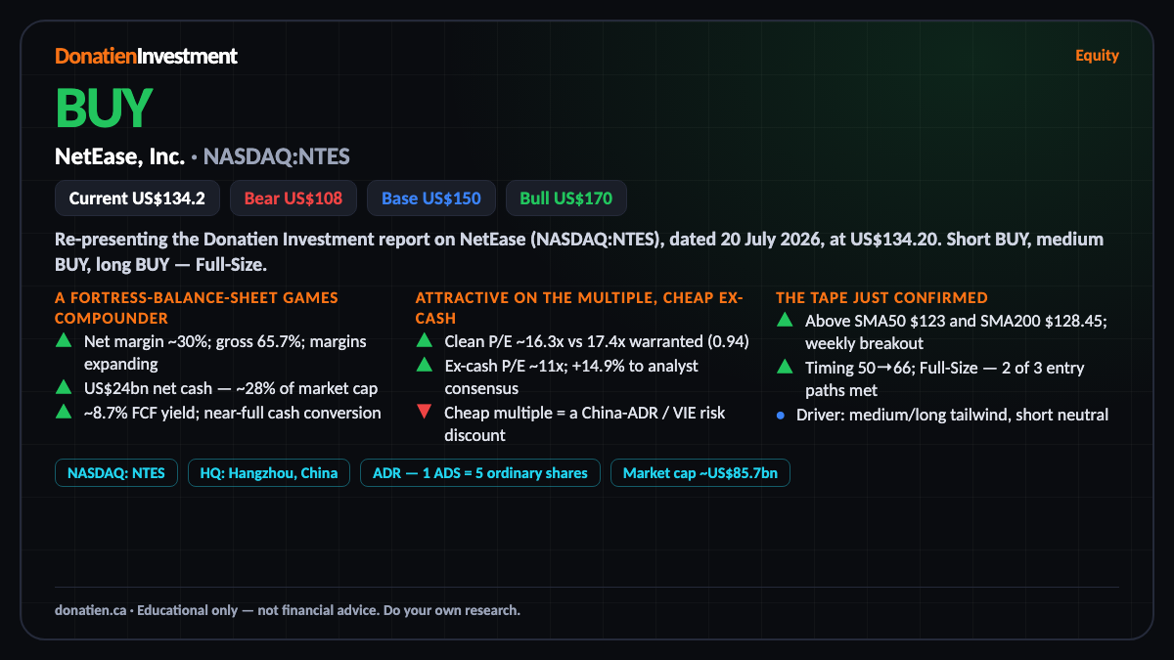Click the green triangle beside ~8.7% FCF yield
Viewport: 1174px width, 660px height.
[64, 412]
